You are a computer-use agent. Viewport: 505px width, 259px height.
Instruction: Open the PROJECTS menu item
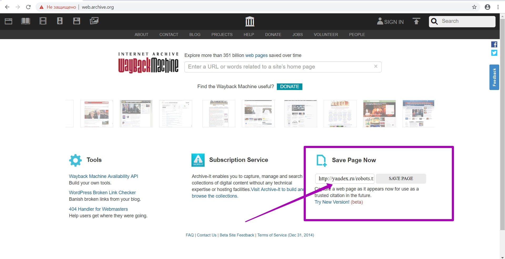[x=222, y=35]
